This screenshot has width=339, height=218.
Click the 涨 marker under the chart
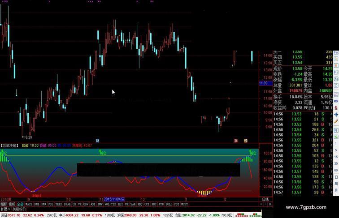[236, 141]
